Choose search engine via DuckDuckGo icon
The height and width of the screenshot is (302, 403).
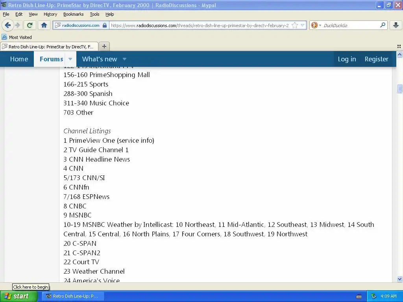point(314,25)
